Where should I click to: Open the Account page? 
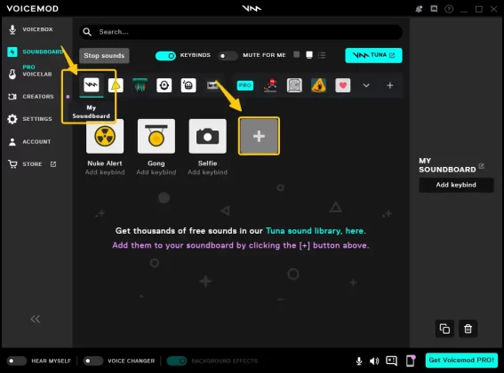[x=29, y=142]
